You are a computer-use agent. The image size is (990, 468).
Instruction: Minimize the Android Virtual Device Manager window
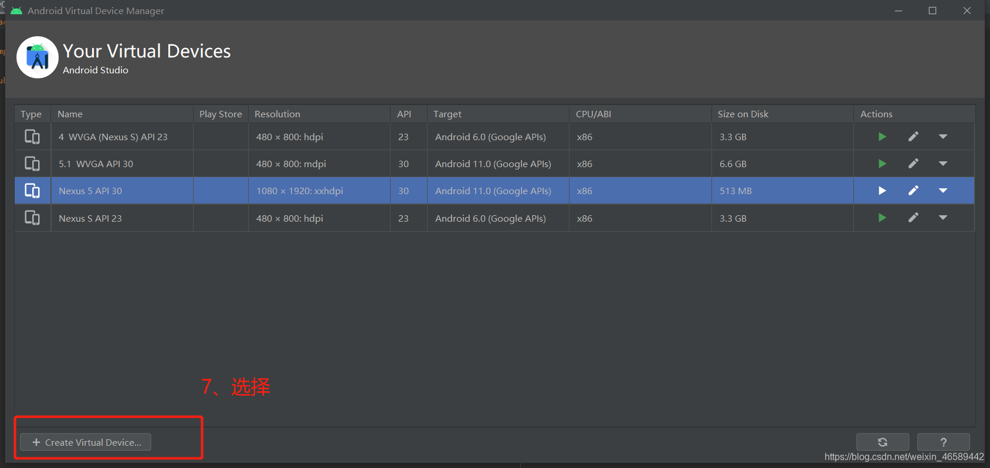pyautogui.click(x=899, y=11)
